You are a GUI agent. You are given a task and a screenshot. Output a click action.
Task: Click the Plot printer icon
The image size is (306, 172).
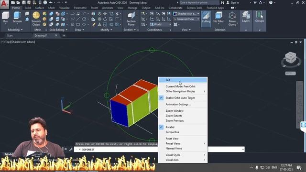(45, 2)
